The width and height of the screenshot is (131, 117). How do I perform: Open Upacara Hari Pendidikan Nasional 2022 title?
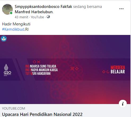[42, 114]
